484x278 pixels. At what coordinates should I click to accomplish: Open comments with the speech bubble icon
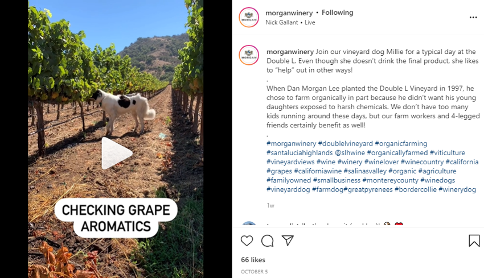(267, 241)
